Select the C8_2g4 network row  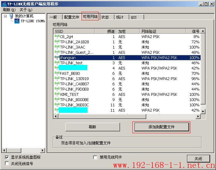point(127,36)
